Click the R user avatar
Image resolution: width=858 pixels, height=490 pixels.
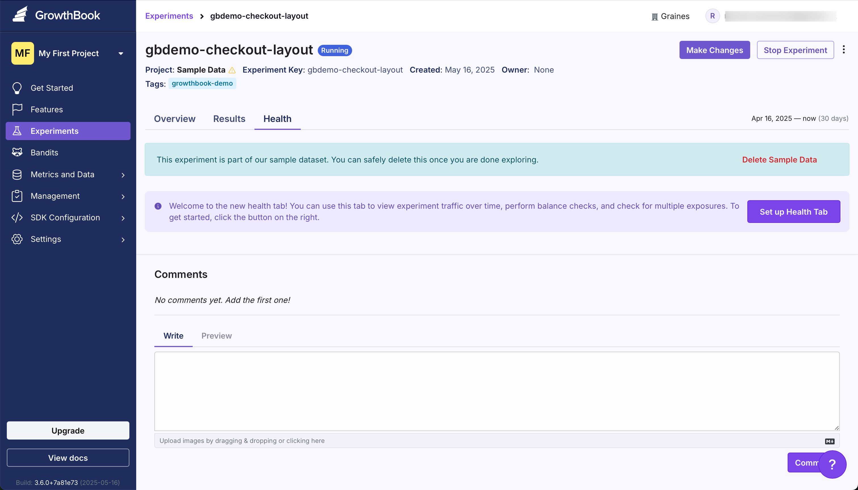coord(712,16)
